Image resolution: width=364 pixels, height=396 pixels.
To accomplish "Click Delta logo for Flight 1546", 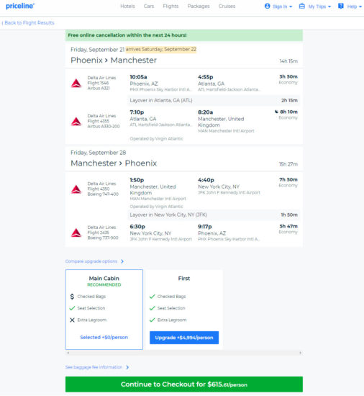I will click(76, 83).
